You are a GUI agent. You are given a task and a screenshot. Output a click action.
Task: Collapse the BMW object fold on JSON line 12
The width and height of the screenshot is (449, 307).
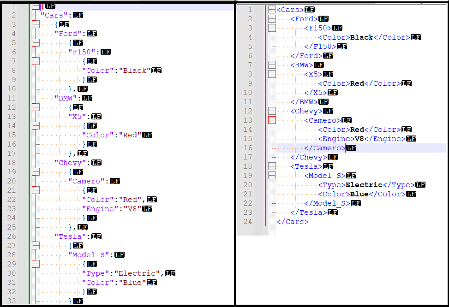pyautogui.click(x=36, y=107)
